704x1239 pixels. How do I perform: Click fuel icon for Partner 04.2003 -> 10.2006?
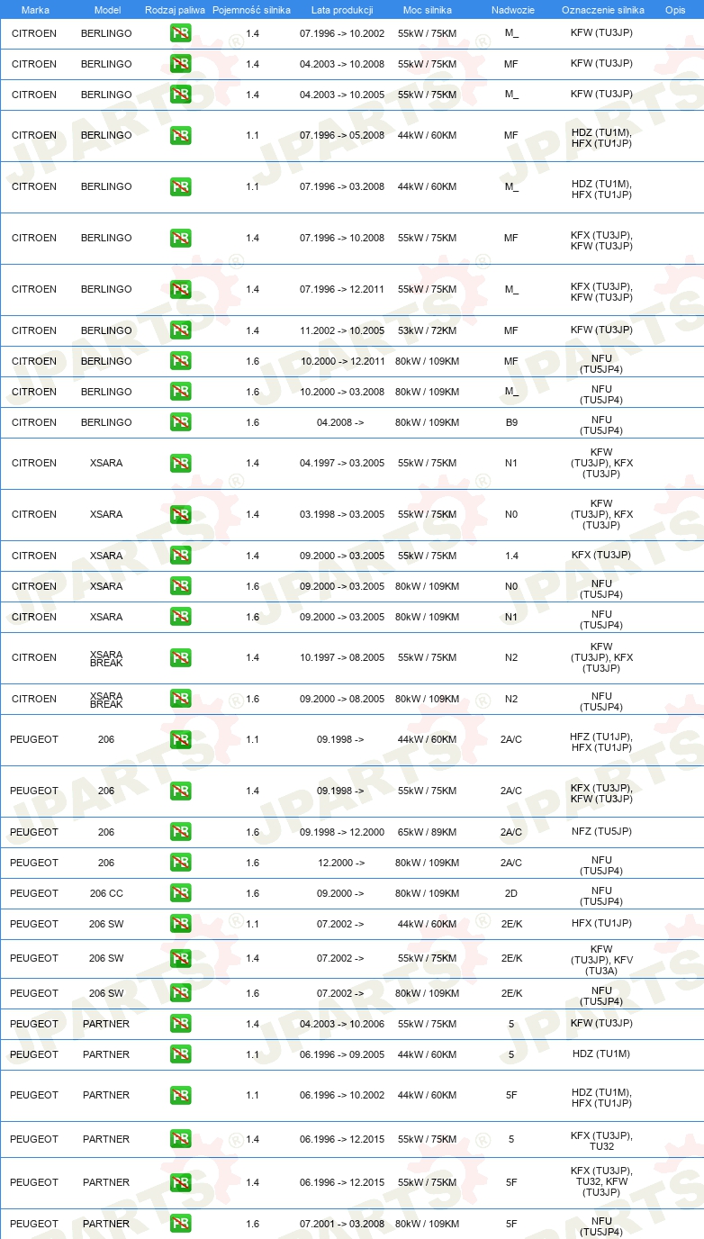[x=181, y=1024]
